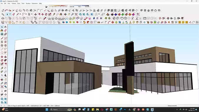The image size is (199, 112).
Task: Click inside the Measurements input box
Action: click(x=188, y=106)
